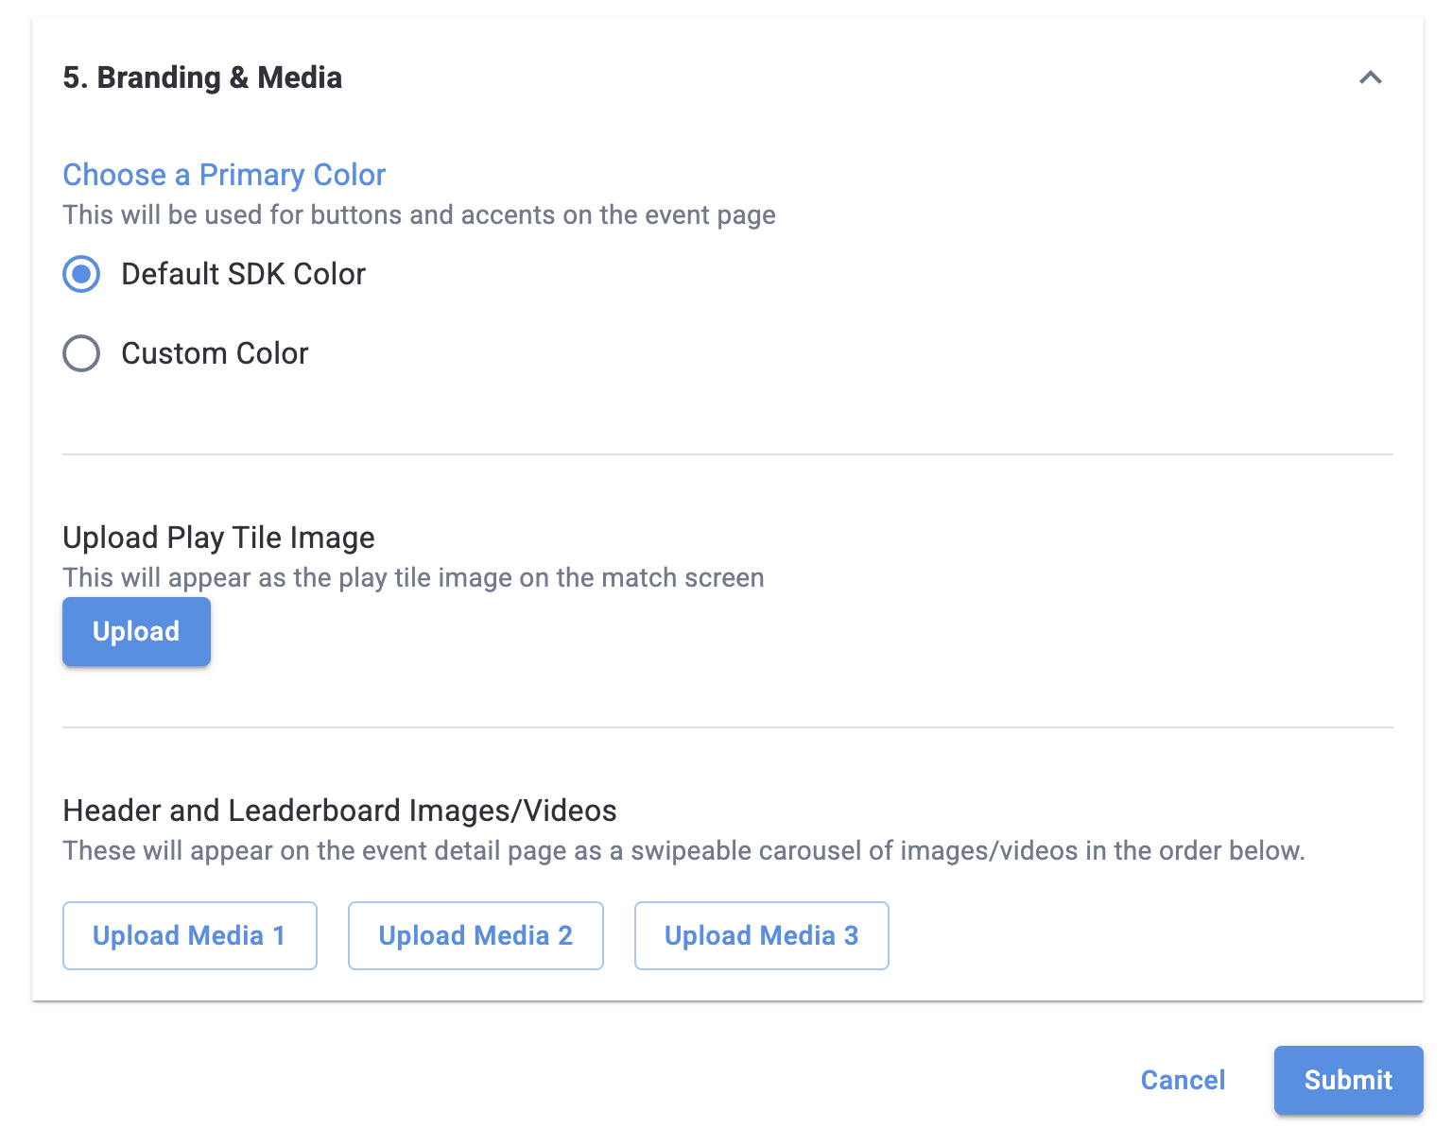1452x1145 pixels.
Task: Collapse the Branding & Media section chevron
Action: [1370, 77]
